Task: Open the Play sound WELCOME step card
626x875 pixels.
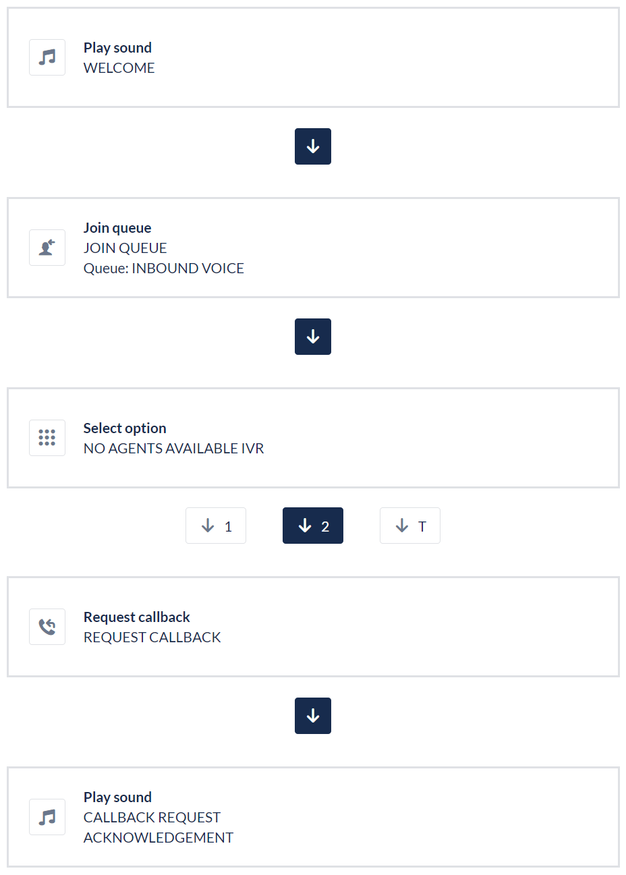Action: (x=378, y=57)
